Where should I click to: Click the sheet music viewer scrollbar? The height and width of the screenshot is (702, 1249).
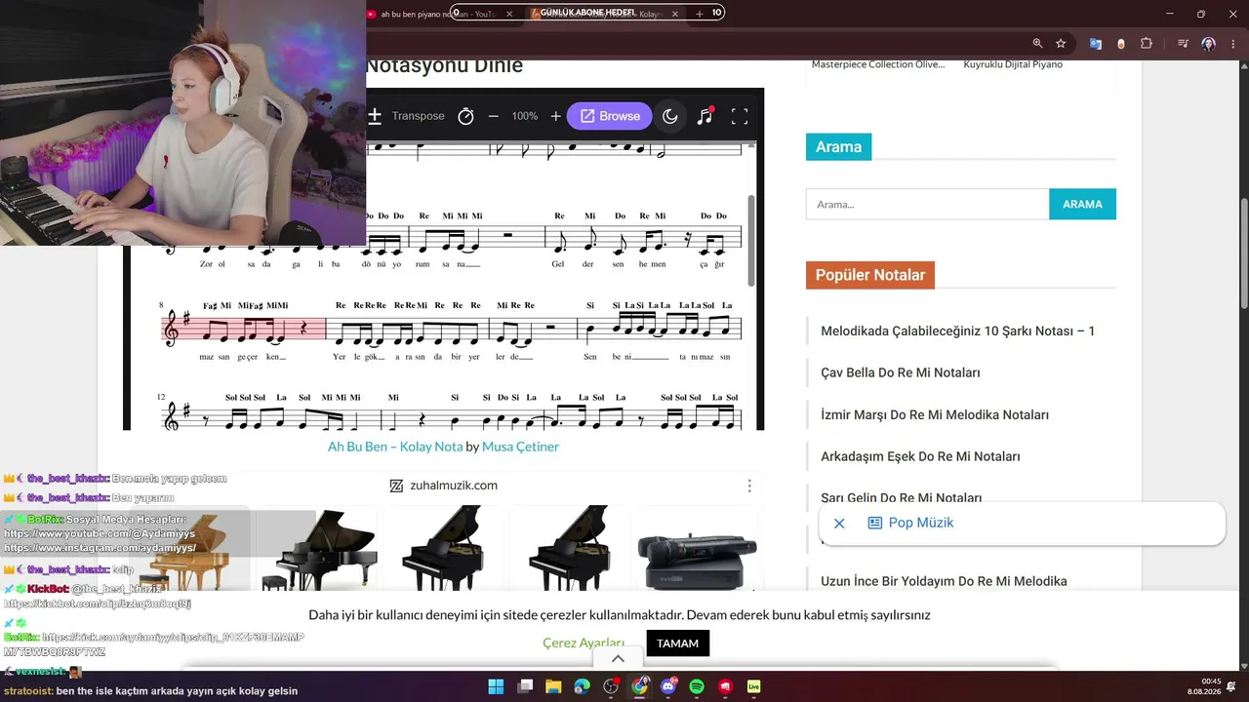point(751,240)
